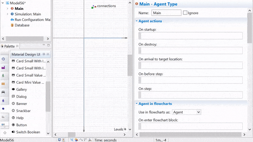This screenshot has width=253, height=142.
Task: Click the Help element icon in palette
Action: click(13, 118)
